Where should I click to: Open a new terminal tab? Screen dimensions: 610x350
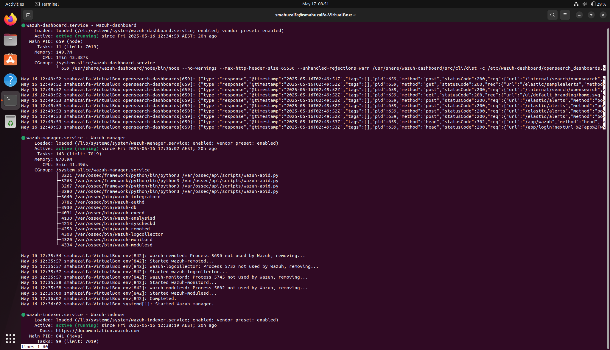coord(28,15)
